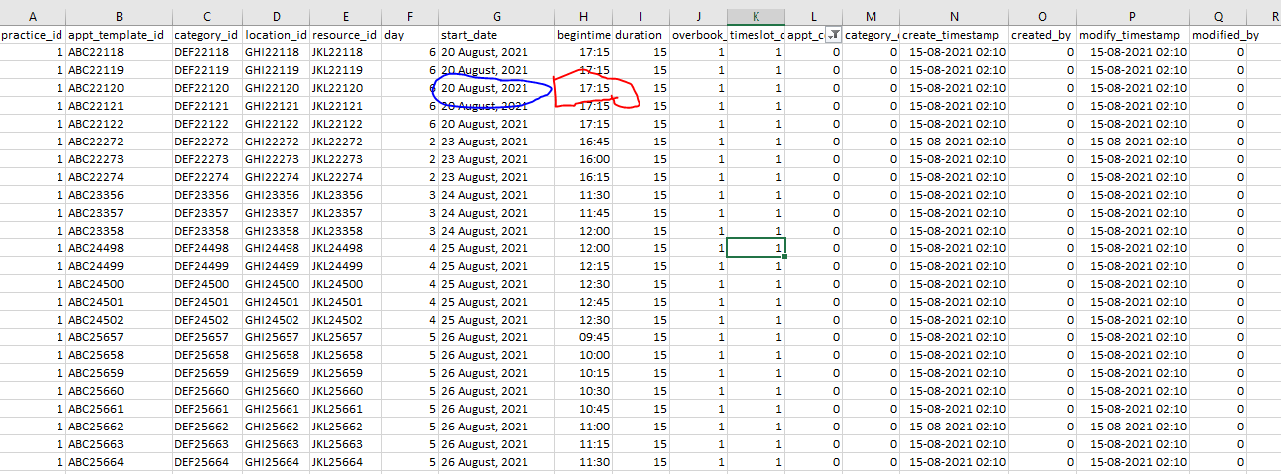Screen dimensions: 1281x474
Task: Select cell DEF25660
Action: click(x=206, y=391)
